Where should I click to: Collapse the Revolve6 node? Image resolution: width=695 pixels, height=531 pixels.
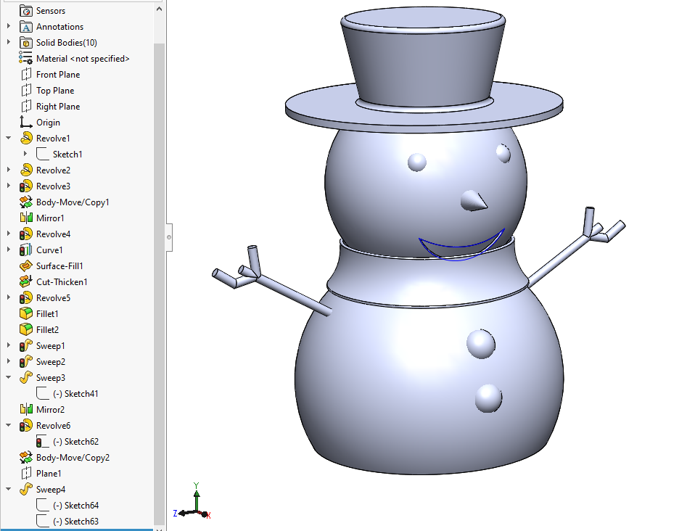pos(9,425)
